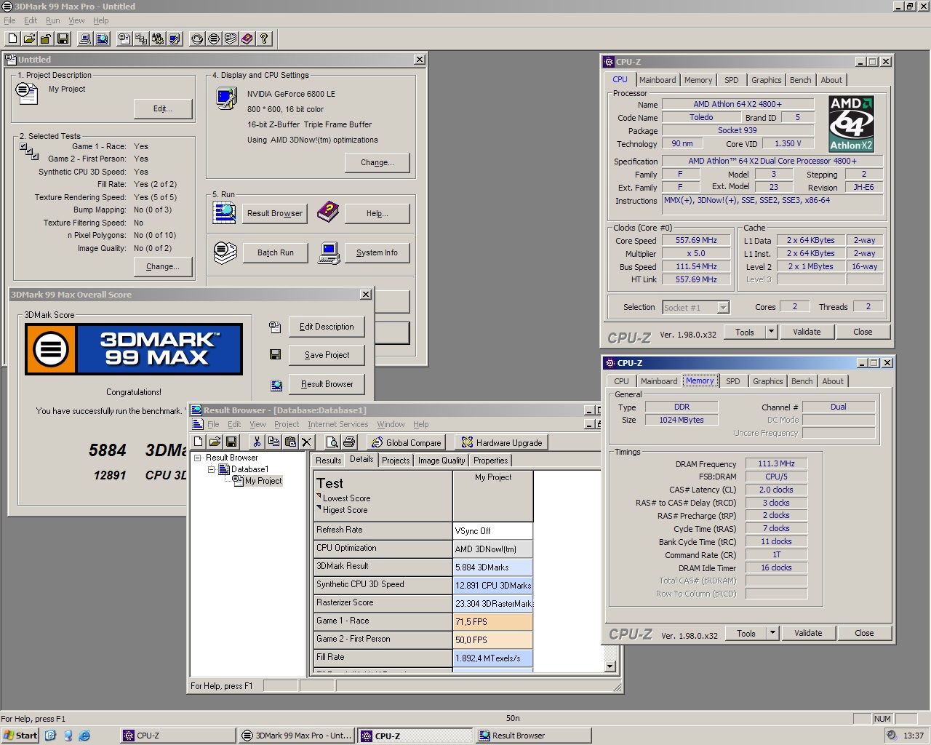The height and width of the screenshot is (745, 931).
Task: Click purple help book icon in 3DMark toolbar
Action: tap(247, 39)
